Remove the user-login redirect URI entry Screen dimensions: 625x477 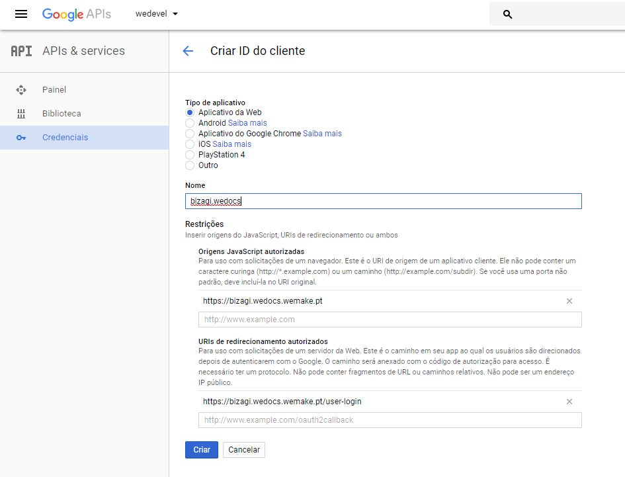(x=569, y=402)
